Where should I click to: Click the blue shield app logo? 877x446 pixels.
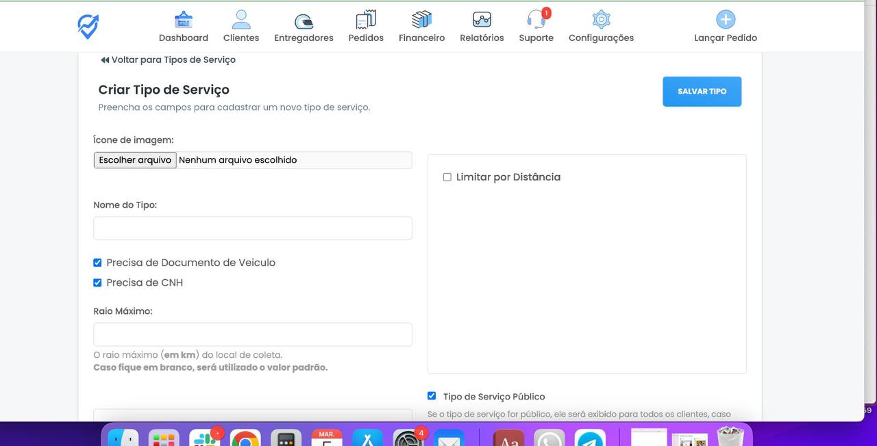(88, 25)
